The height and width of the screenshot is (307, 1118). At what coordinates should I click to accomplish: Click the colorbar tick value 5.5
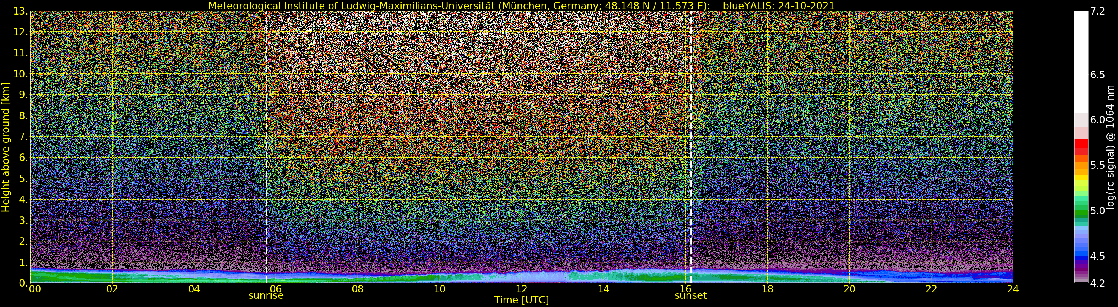coord(1097,165)
